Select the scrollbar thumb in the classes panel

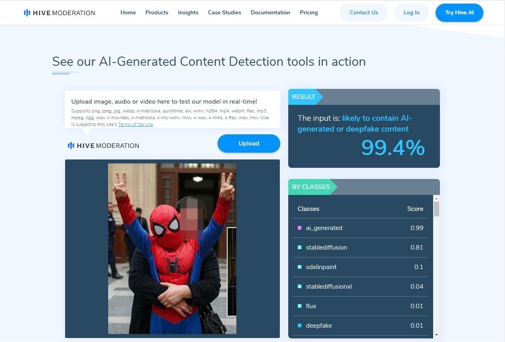pyautogui.click(x=436, y=209)
